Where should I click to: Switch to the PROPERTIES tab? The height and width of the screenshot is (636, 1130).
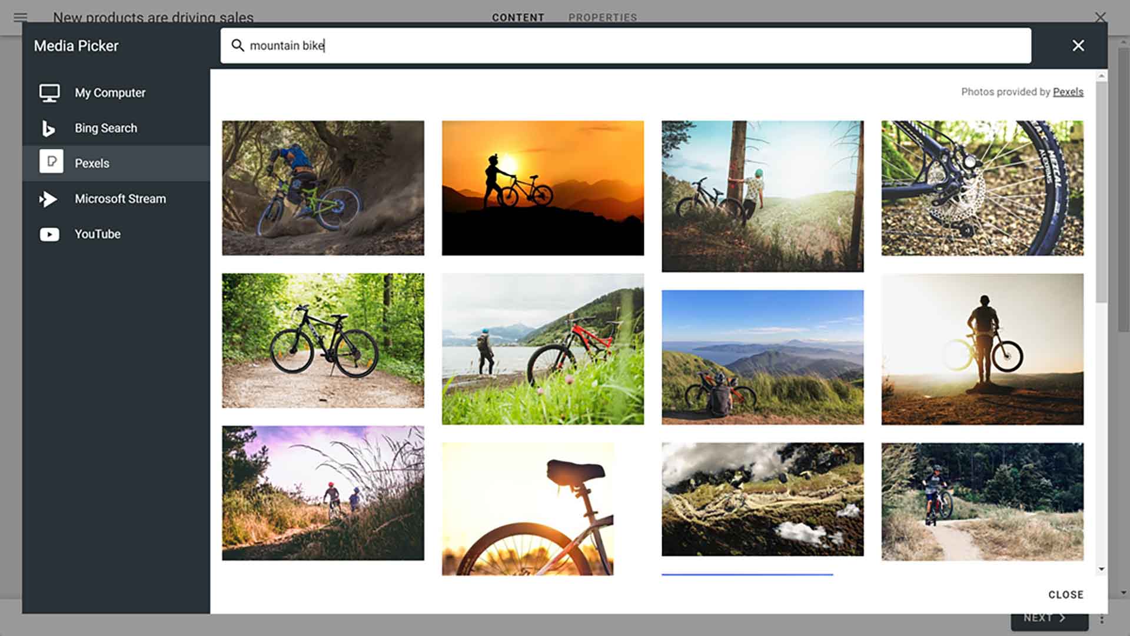603,17
